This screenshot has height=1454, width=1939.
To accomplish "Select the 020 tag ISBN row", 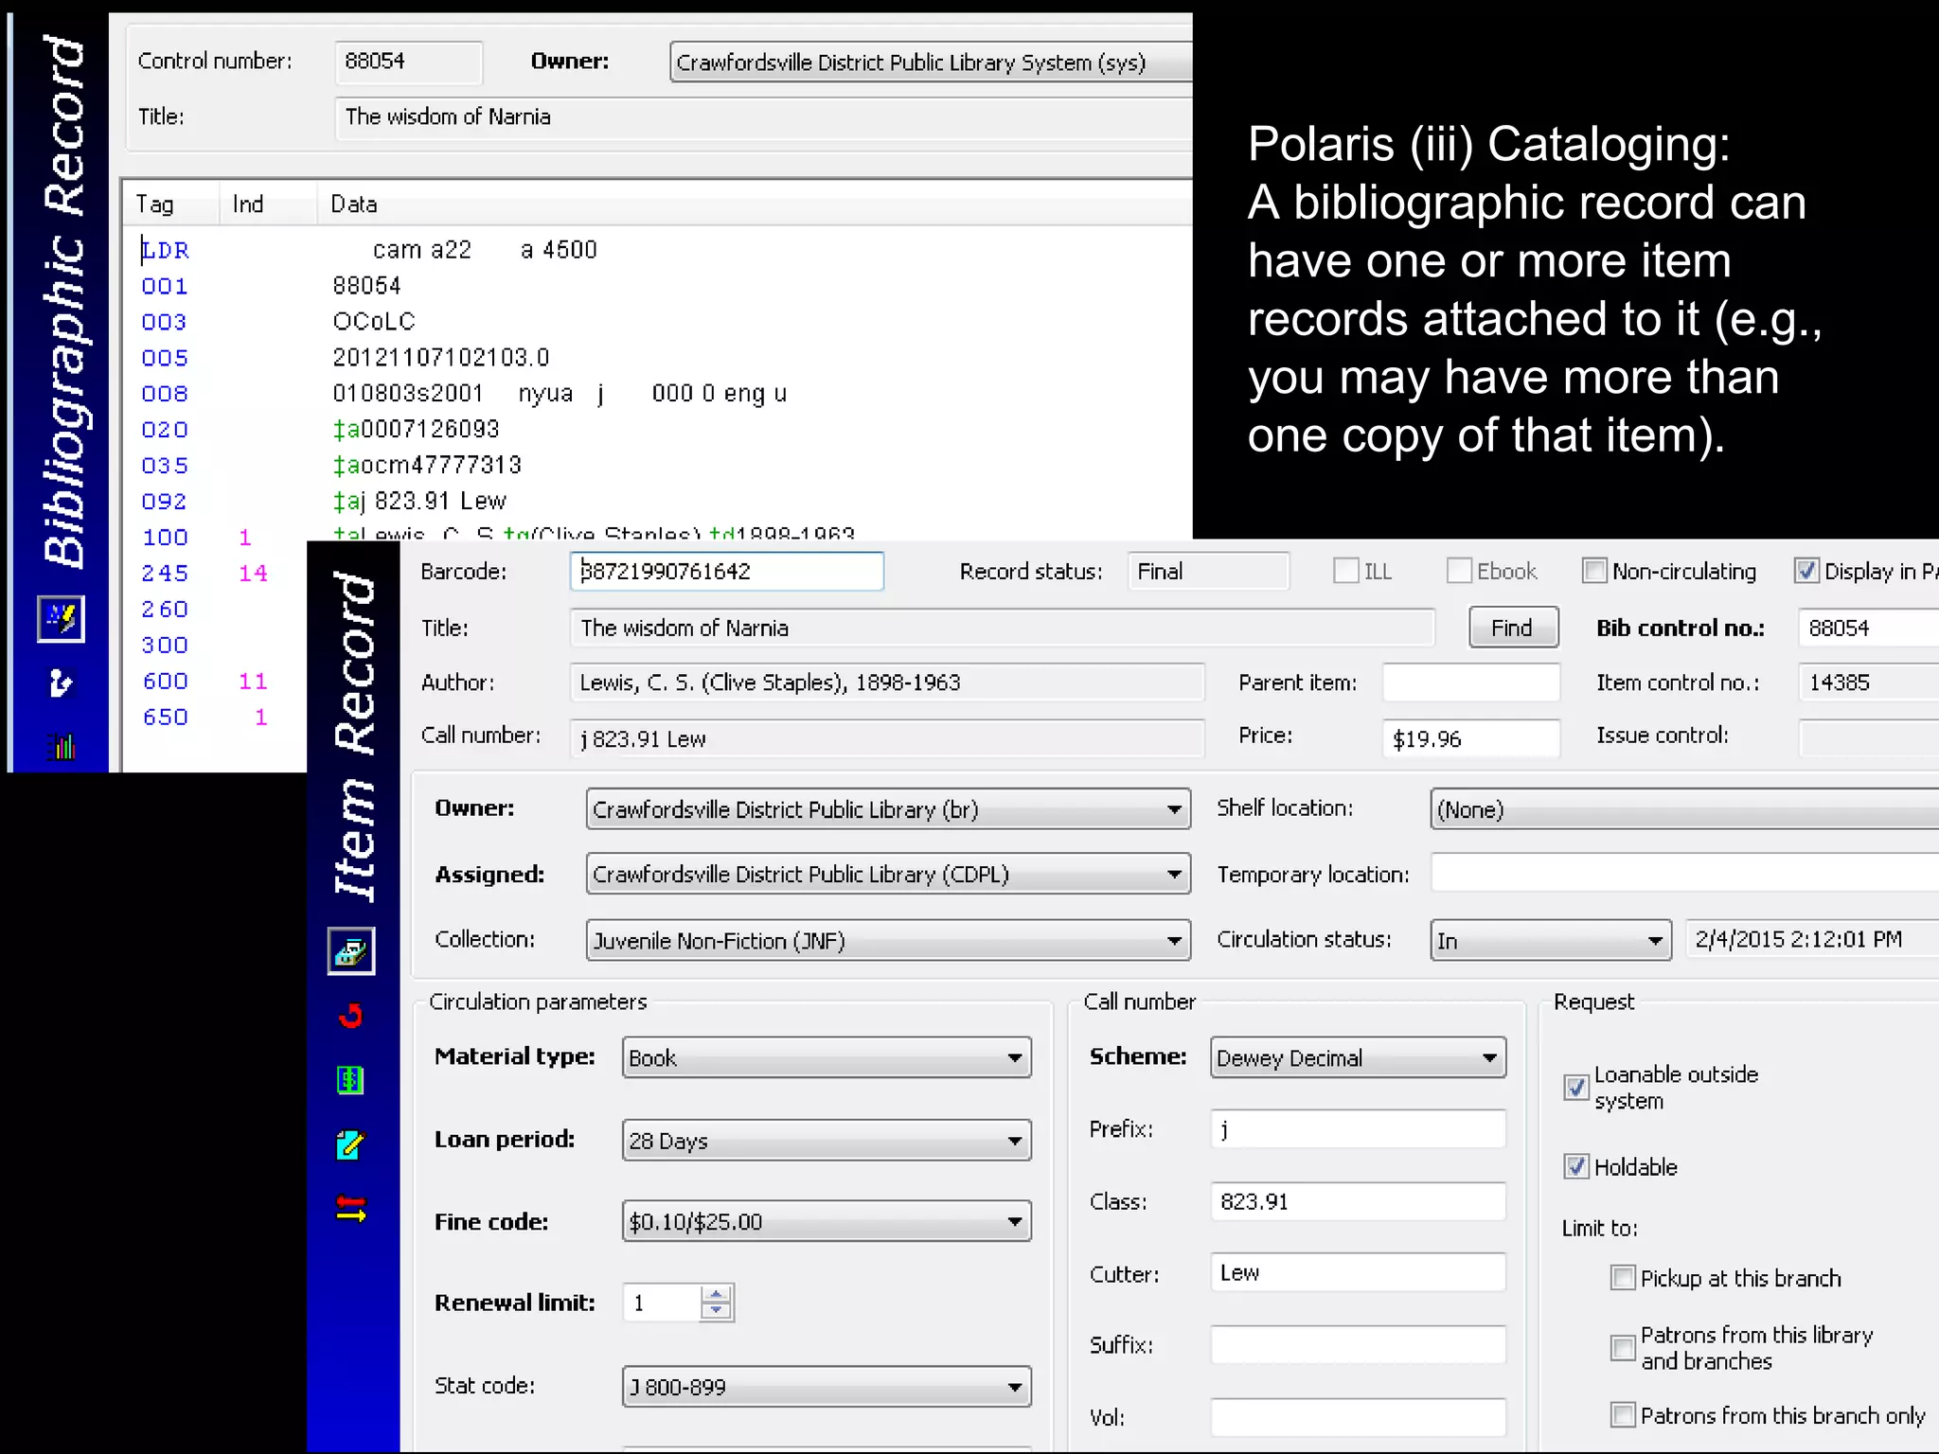I will coord(657,430).
